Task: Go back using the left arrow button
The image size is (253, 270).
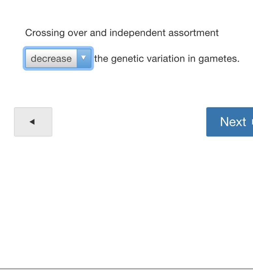Action: click(x=33, y=122)
